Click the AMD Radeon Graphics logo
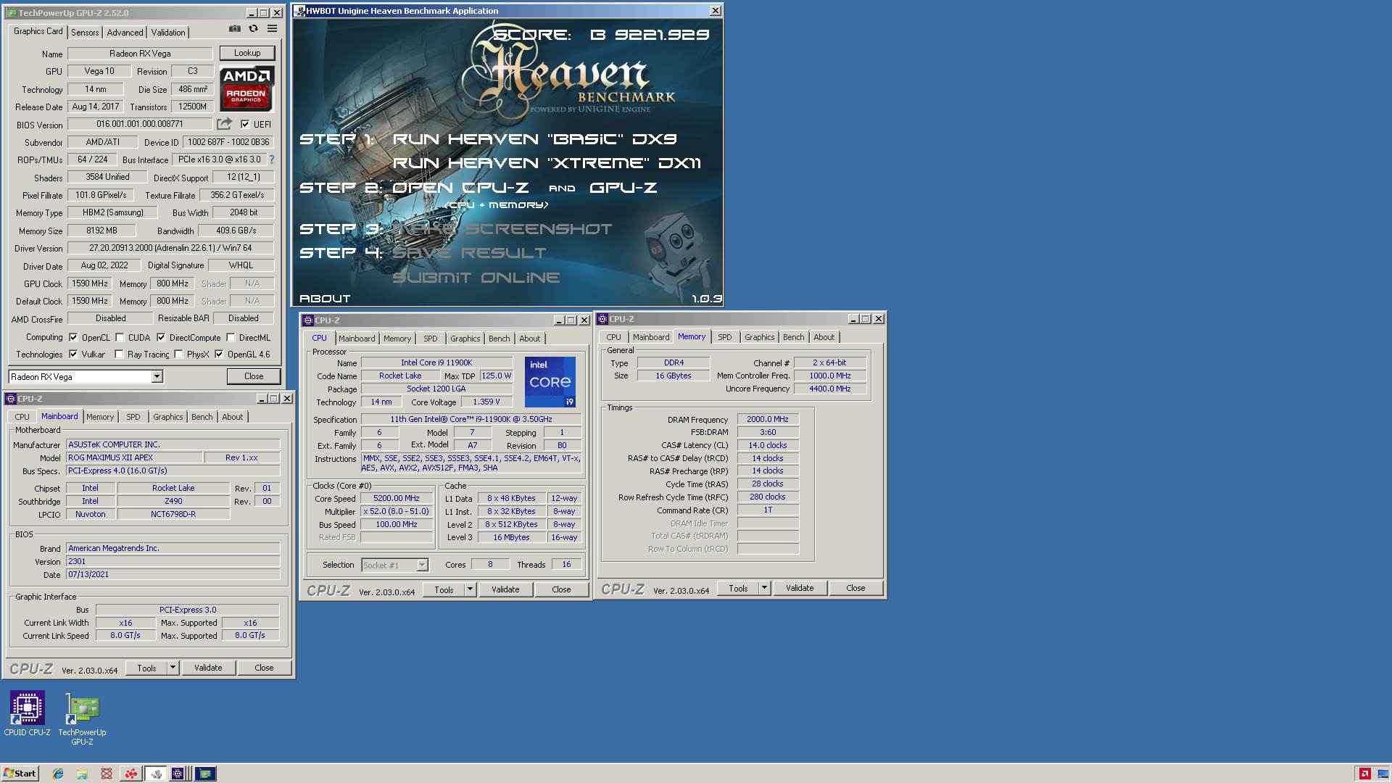 coord(246,88)
